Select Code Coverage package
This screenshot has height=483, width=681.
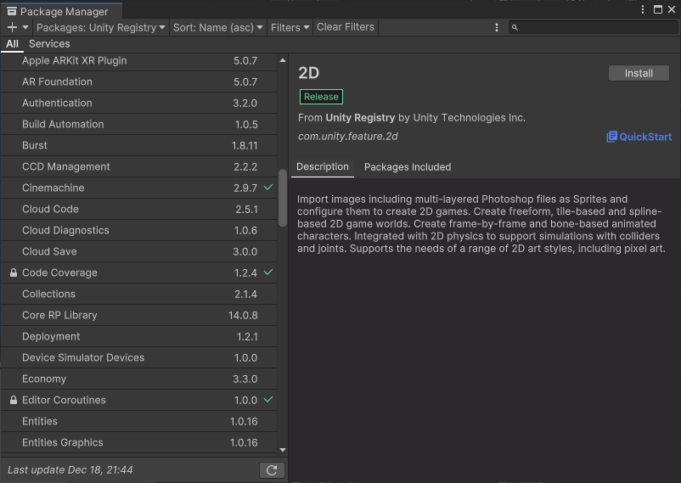[139, 272]
